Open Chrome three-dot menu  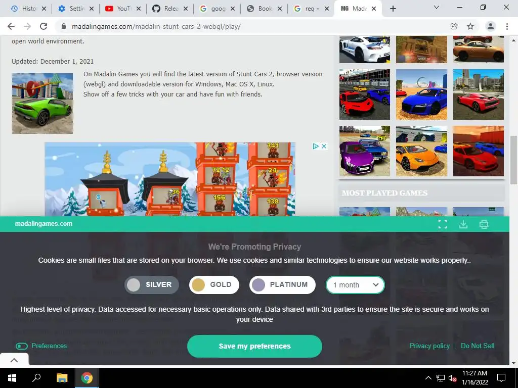(507, 26)
